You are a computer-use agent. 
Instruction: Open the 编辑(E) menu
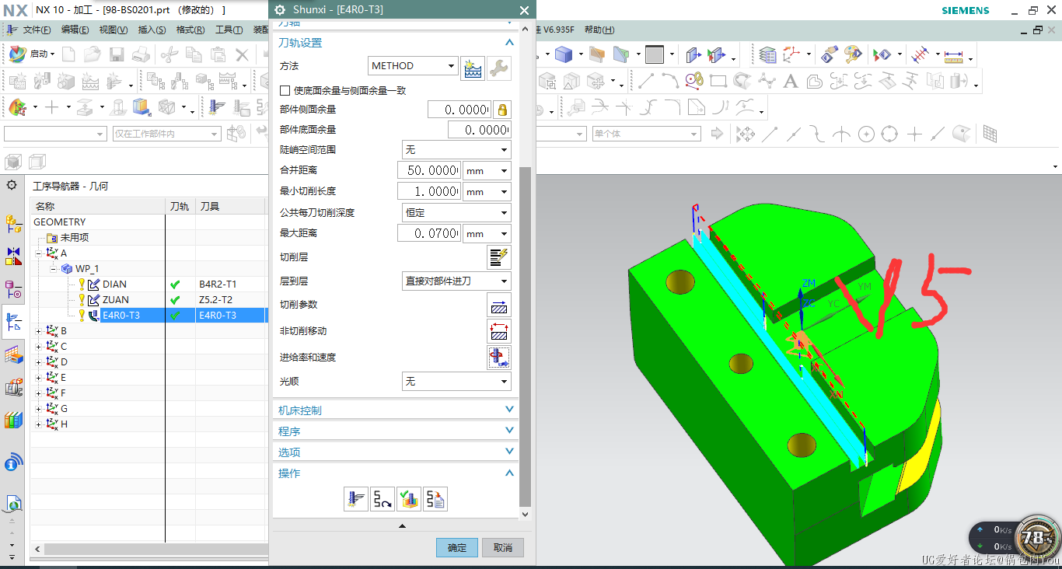pyautogui.click(x=75, y=30)
